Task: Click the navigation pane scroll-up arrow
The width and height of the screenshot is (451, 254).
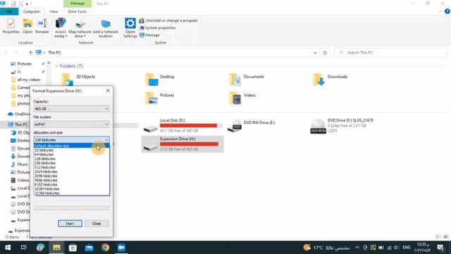Action: coord(49,63)
